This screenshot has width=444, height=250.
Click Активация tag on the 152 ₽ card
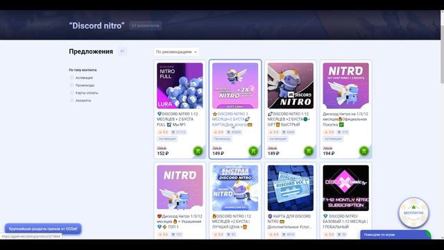pyautogui.click(x=167, y=139)
